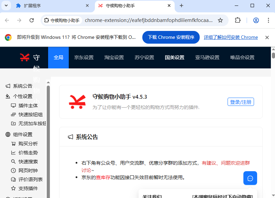The height and width of the screenshot is (198, 275).
Task: Click the page scrollbar down arrow
Action: 273,196
